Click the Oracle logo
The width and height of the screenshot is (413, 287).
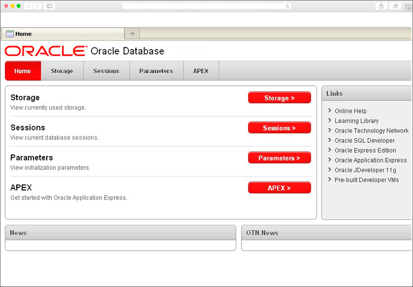tap(46, 51)
